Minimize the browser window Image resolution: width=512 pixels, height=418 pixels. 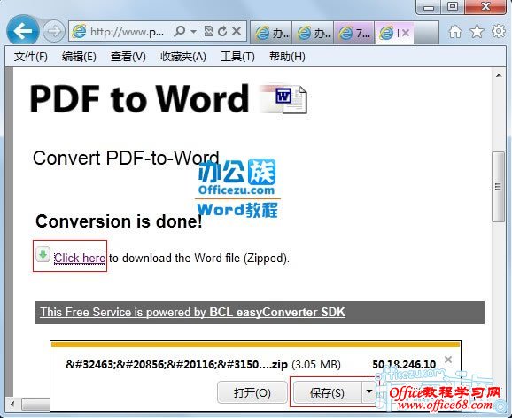click(429, 7)
